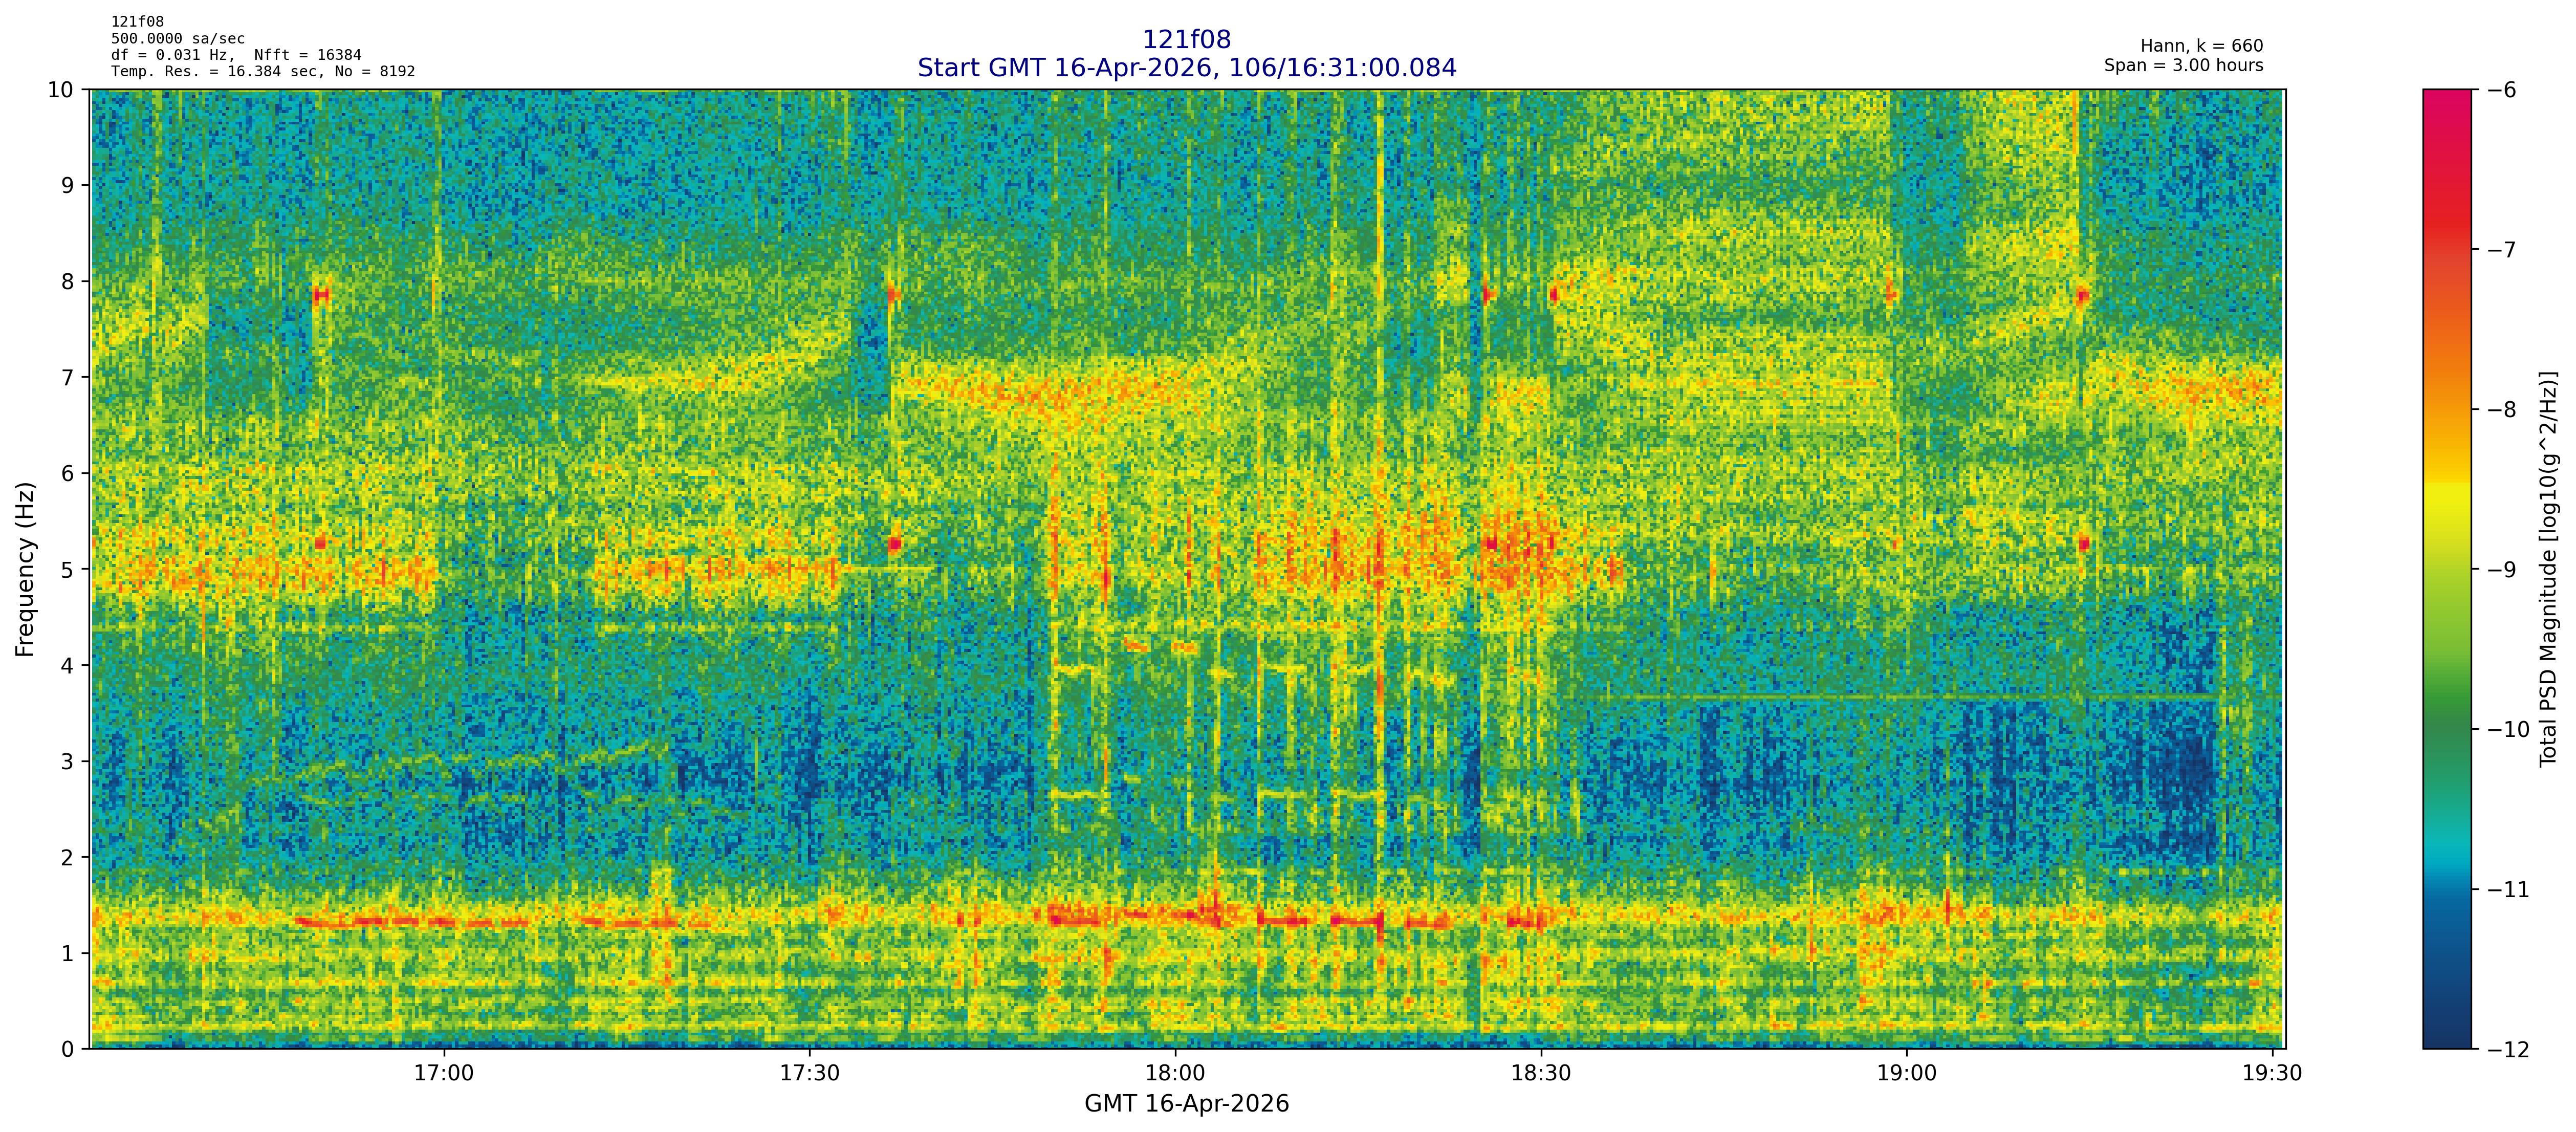Click the 18:30 time axis tick label
The width and height of the screenshot is (2576, 1132).
tap(1541, 1074)
